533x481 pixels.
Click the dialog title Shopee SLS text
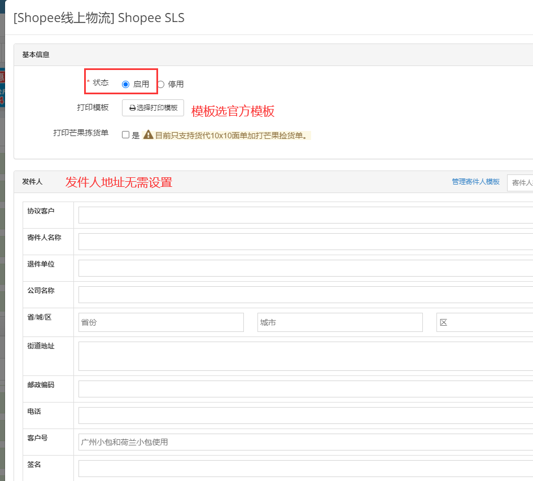151,18
